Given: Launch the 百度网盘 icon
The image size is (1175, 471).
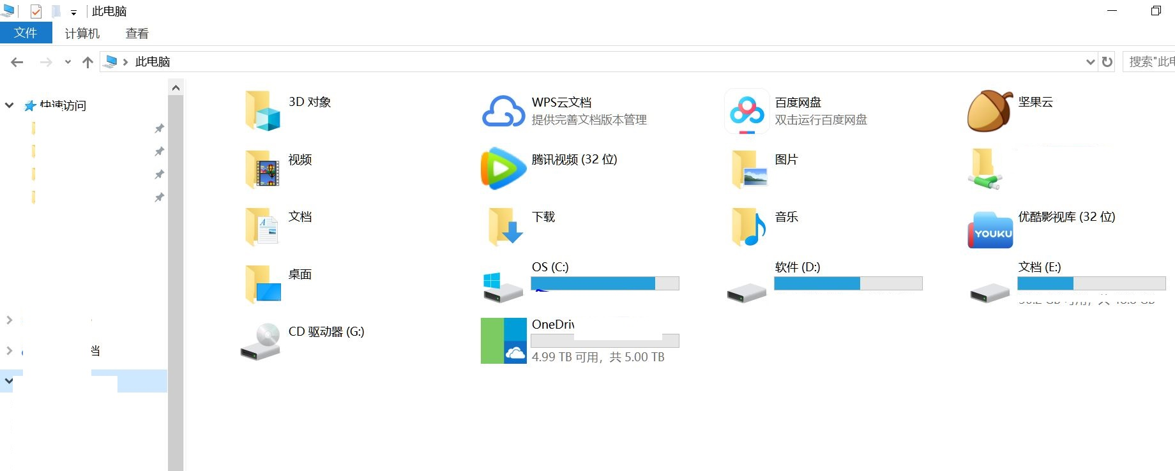Looking at the screenshot, I should (747, 111).
